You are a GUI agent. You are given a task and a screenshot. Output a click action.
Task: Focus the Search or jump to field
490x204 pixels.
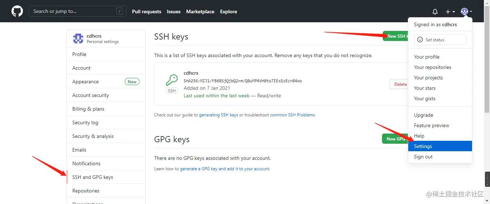[77, 11]
